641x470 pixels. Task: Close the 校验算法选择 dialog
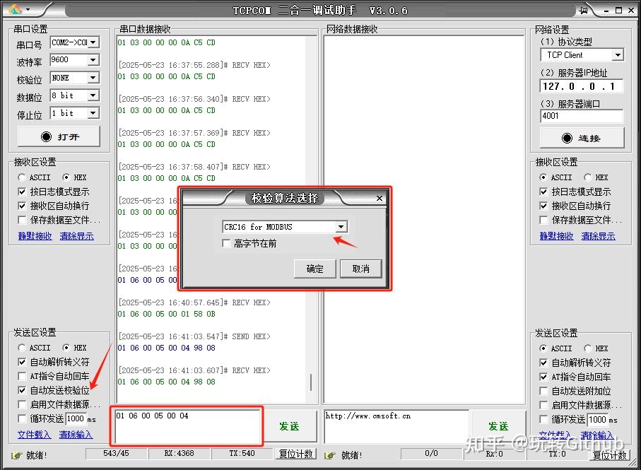tap(380, 199)
